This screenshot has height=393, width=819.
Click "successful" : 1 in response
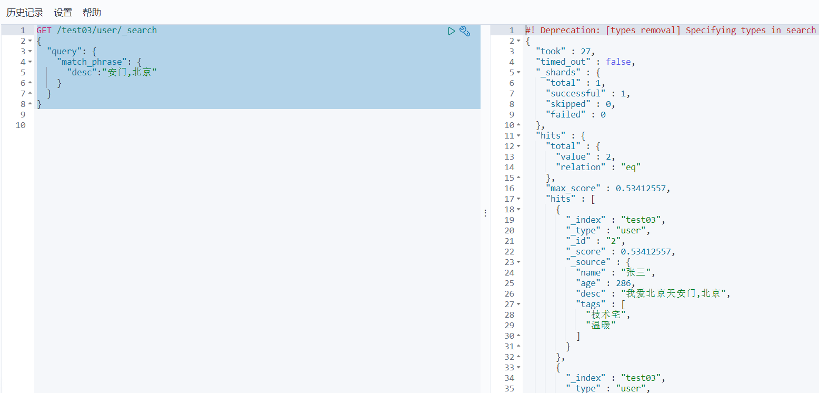tap(588, 94)
